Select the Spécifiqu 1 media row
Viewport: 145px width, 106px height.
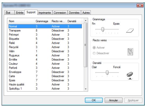pyautogui.click(x=45, y=89)
